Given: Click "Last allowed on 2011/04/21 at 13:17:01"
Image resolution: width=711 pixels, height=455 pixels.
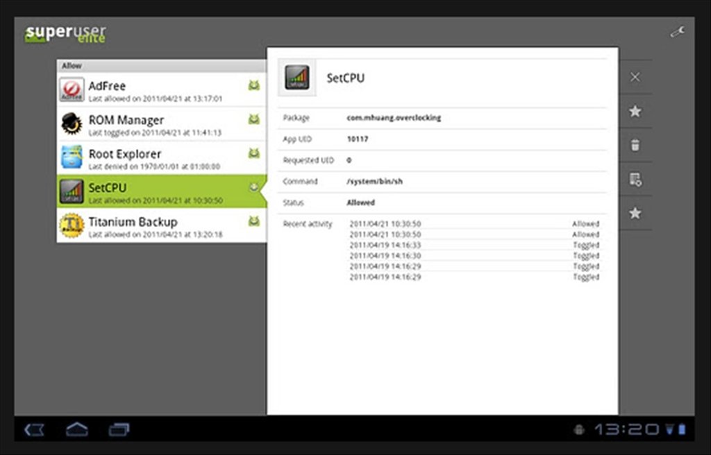Looking at the screenshot, I should point(156,98).
